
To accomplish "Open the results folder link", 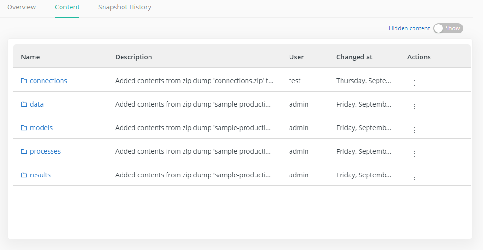I will coord(40,175).
